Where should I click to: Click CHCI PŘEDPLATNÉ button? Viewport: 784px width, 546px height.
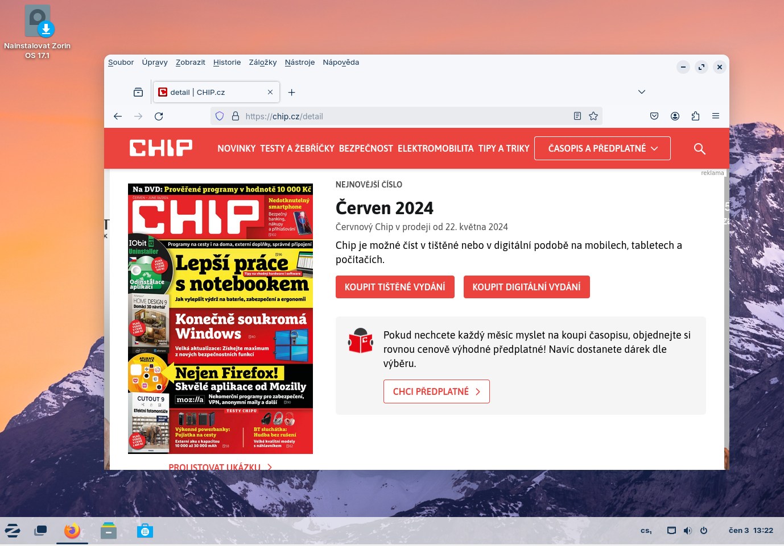pos(436,391)
